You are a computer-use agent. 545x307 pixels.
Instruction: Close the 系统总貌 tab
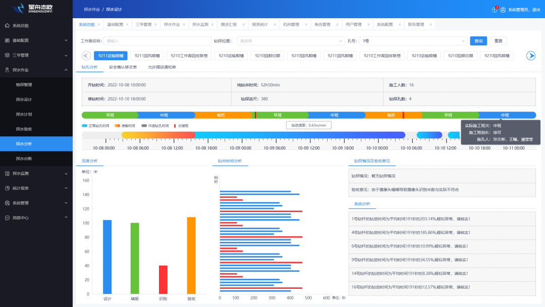coord(99,24)
